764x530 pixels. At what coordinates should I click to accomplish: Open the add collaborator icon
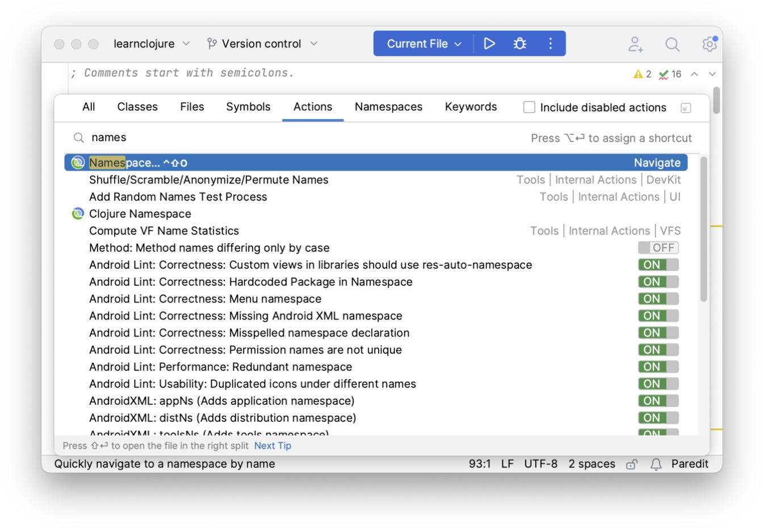coord(636,44)
